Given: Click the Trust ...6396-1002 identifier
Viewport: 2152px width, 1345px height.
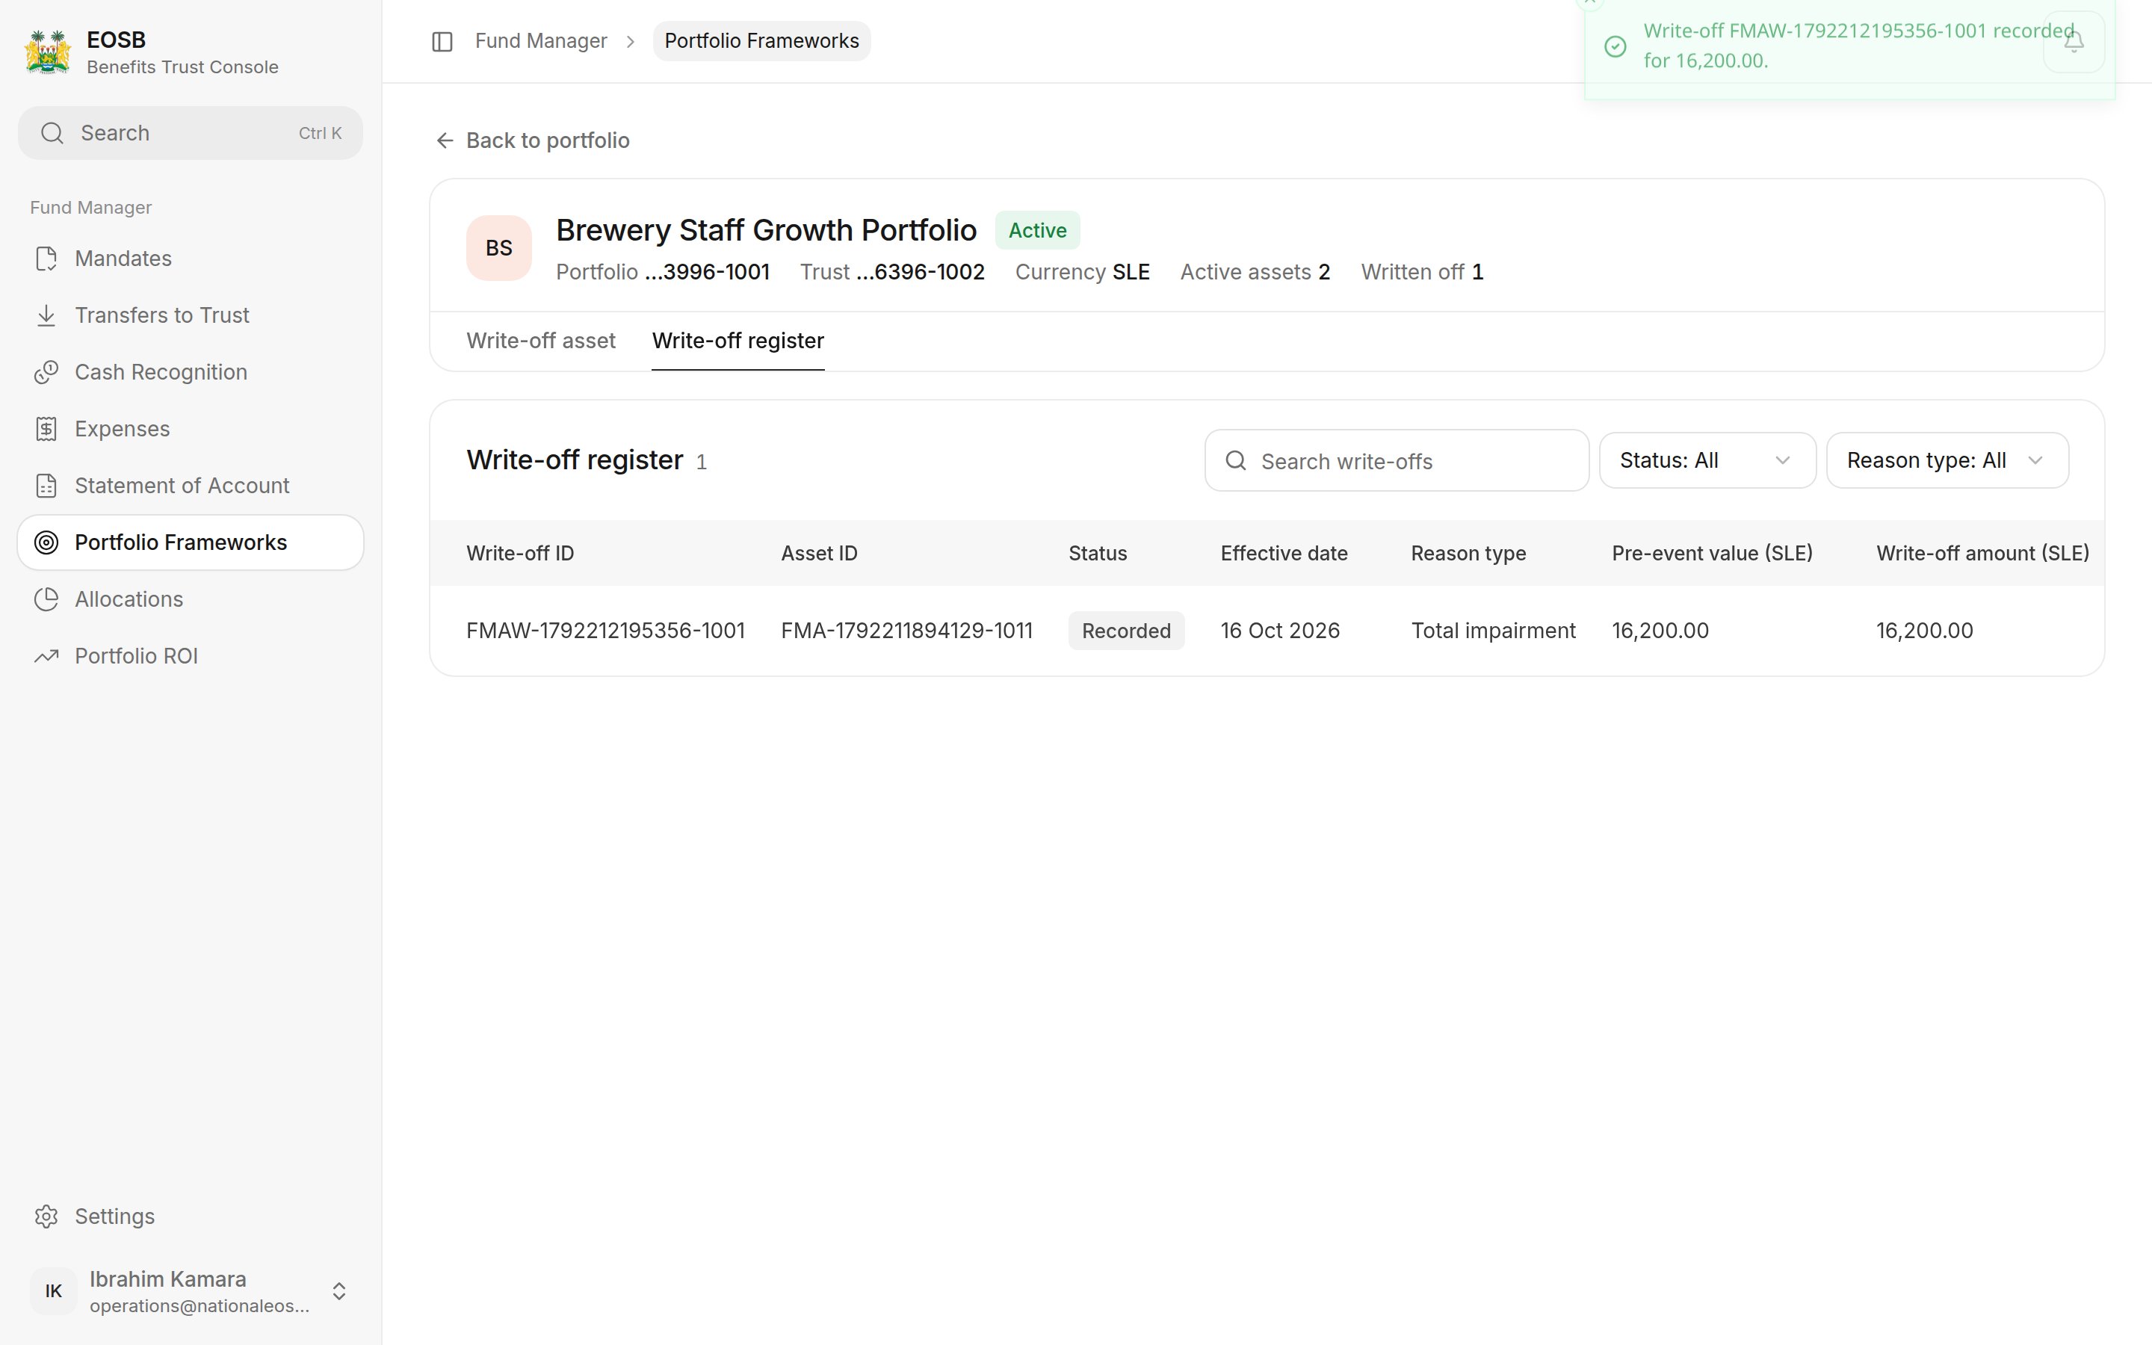Looking at the screenshot, I should (892, 272).
